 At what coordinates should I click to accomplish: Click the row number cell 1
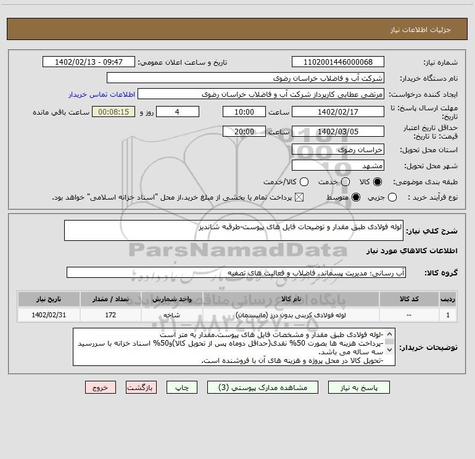pos(448,315)
